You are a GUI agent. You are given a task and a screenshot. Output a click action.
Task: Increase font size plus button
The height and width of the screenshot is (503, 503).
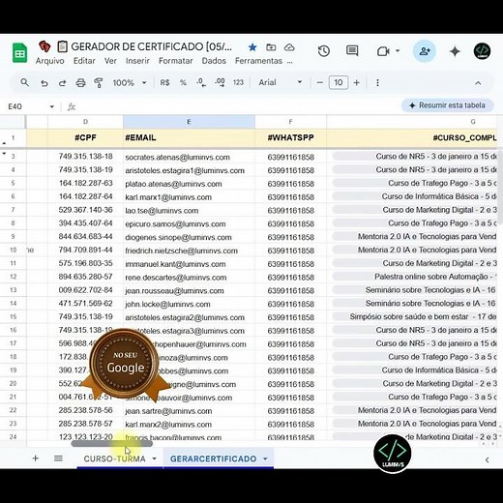tap(356, 82)
